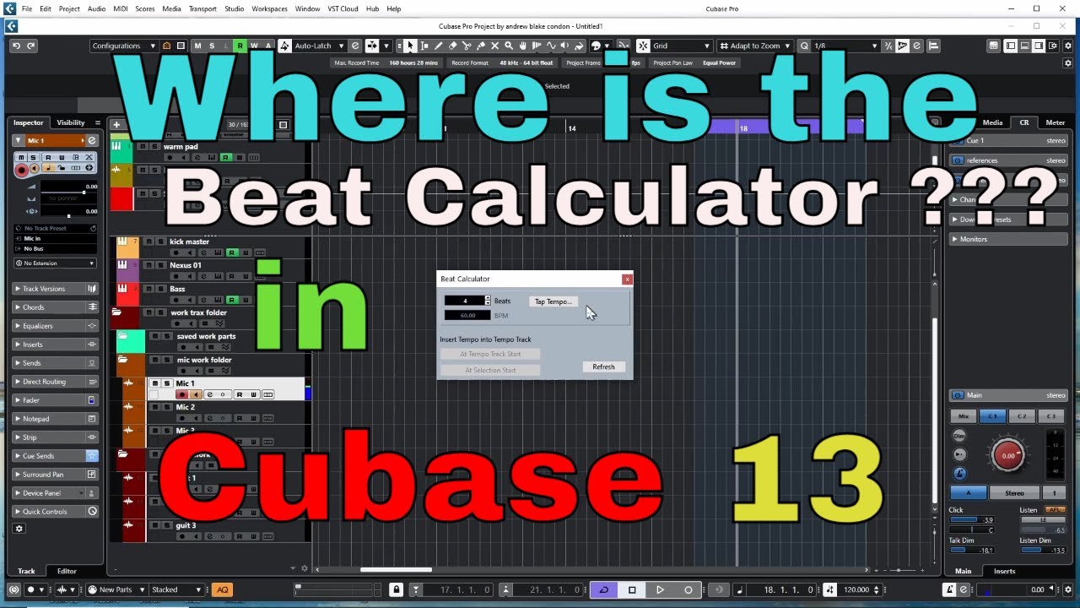The image size is (1080, 608).
Task: Open the Adapt to Zoom dropdown
Action: point(754,46)
